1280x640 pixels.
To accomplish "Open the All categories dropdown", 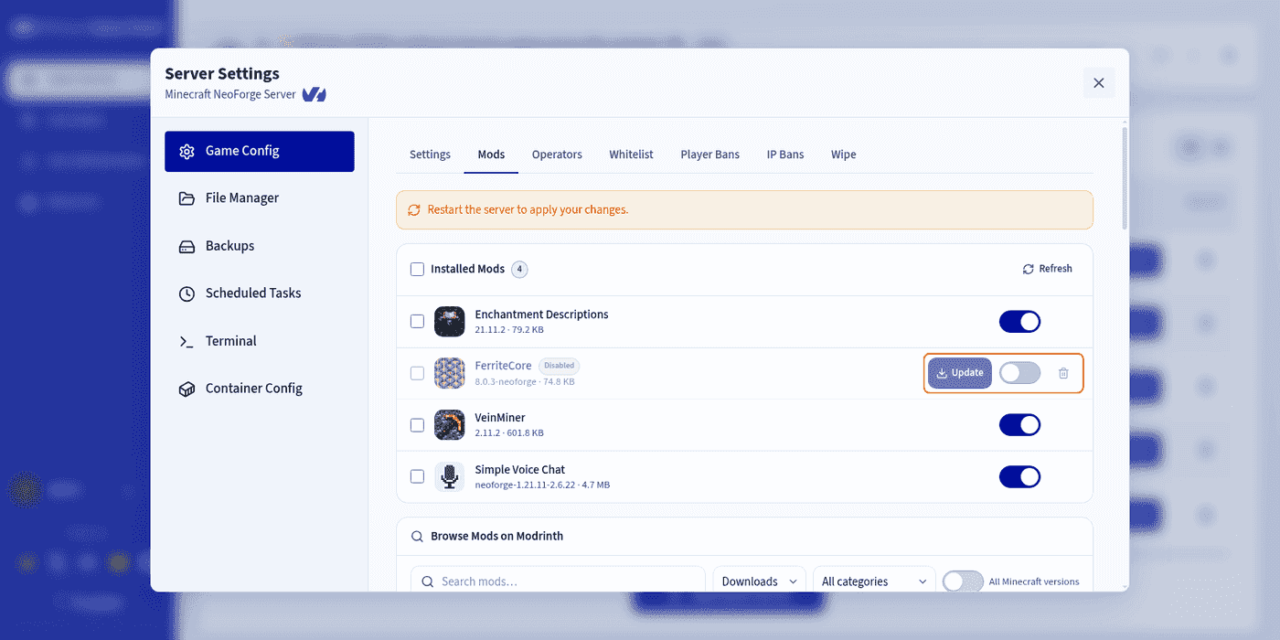I will tap(874, 581).
